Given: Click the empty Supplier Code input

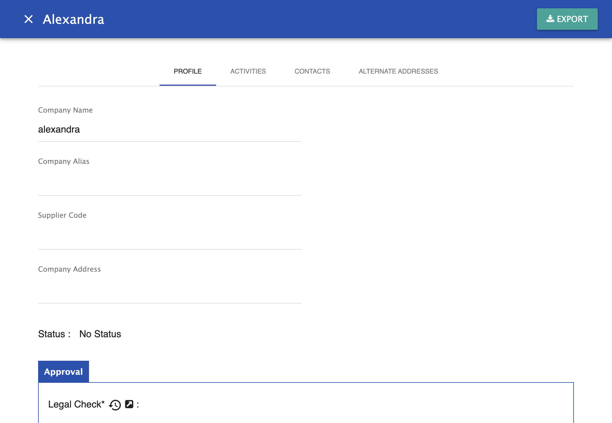Looking at the screenshot, I should pyautogui.click(x=170, y=237).
